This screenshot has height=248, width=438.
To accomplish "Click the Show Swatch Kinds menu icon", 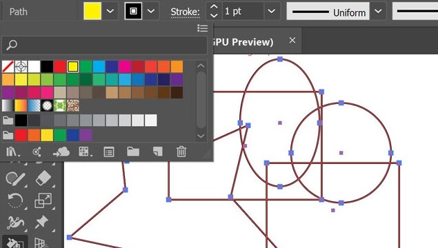I will [x=84, y=152].
